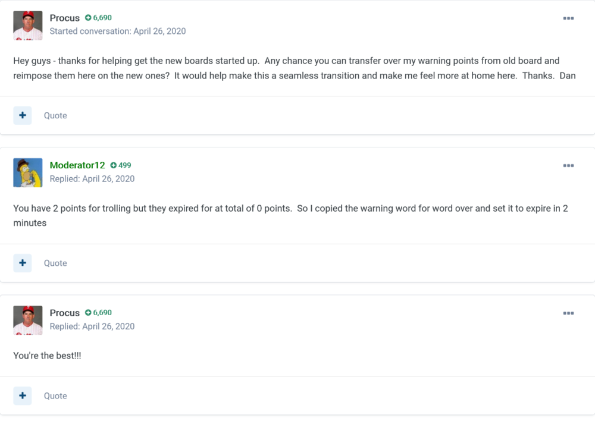
Task: Toggle multiquote plus on Moderator12's post
Action: [x=23, y=263]
